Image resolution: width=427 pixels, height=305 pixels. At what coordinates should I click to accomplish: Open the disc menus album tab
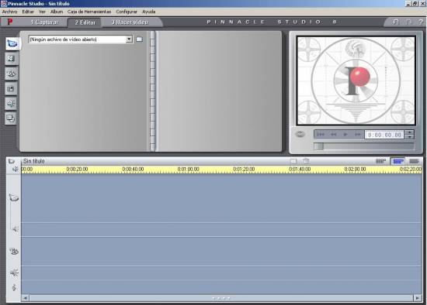pos(11,118)
